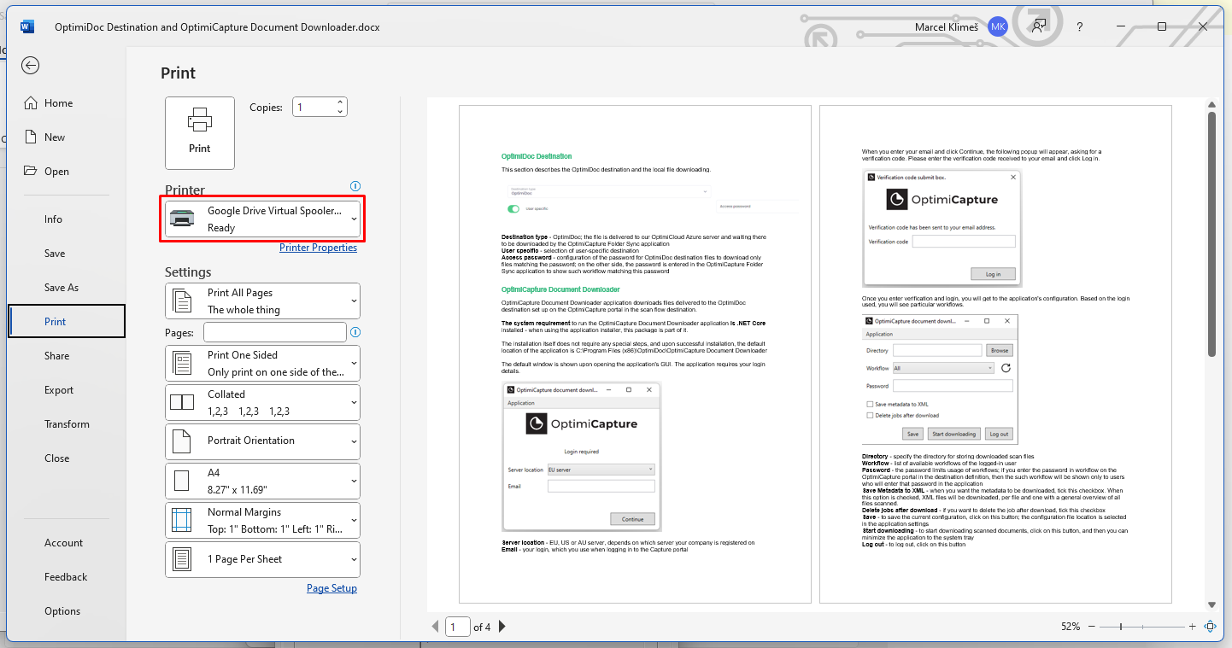Expand the Print All Pages dropdown
Viewport: 1232px width, 648px height.
pos(262,301)
